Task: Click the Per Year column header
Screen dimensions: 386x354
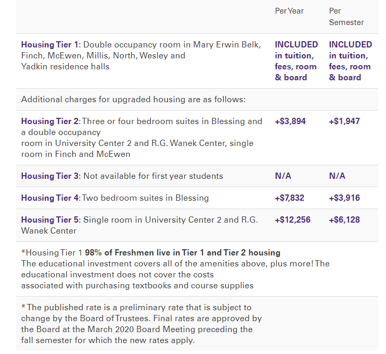Action: [x=289, y=11]
